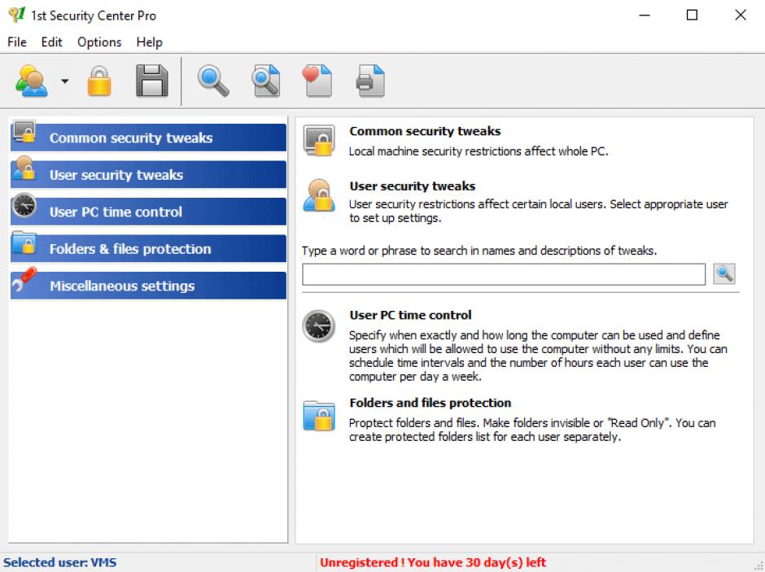Open the Edit menu
Screen dimensions: 765x572
[x=51, y=42]
